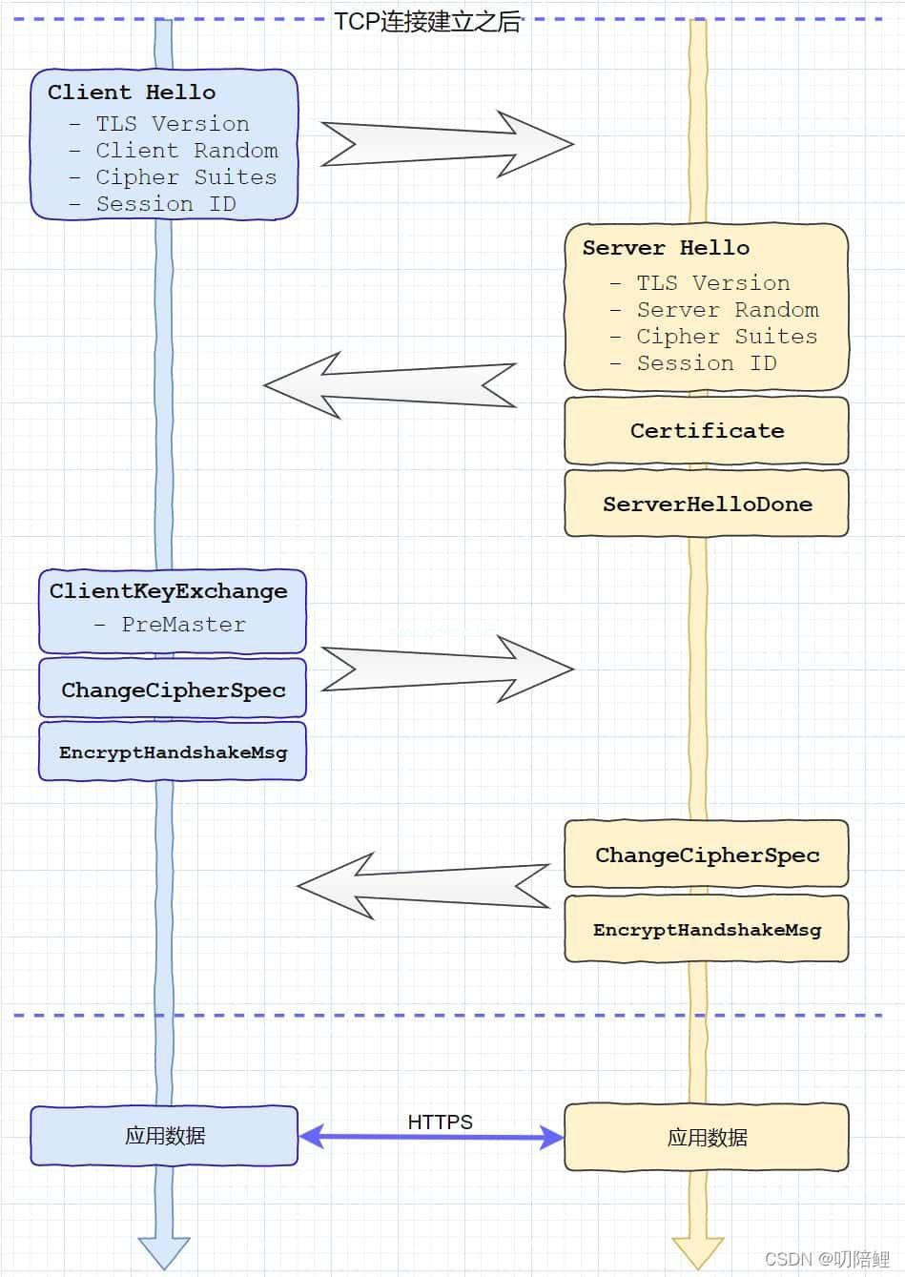Select the blue '应用数据' box

click(164, 1136)
